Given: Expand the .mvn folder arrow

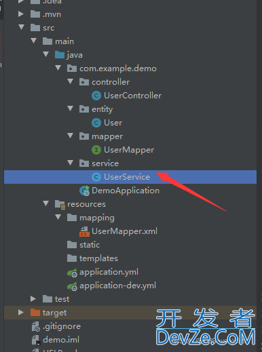Looking at the screenshot, I should [21, 14].
